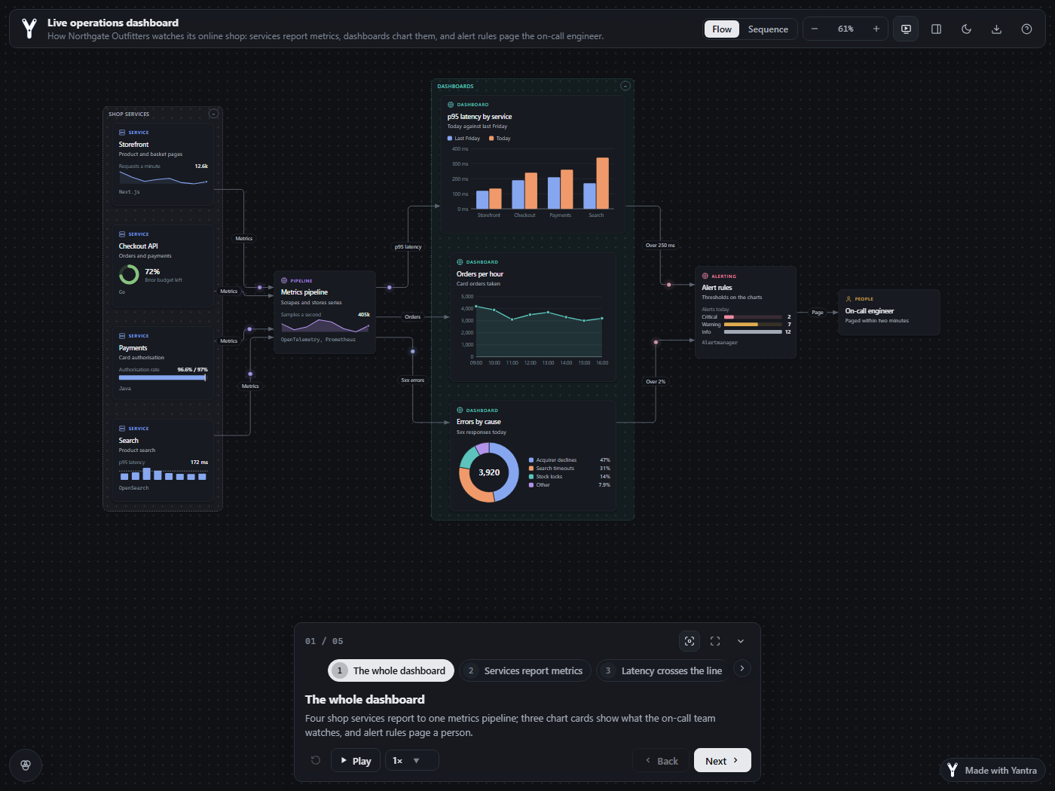Viewport: 1055px width, 791px height.
Task: Click the p95 latency by service title
Action: click(x=479, y=117)
